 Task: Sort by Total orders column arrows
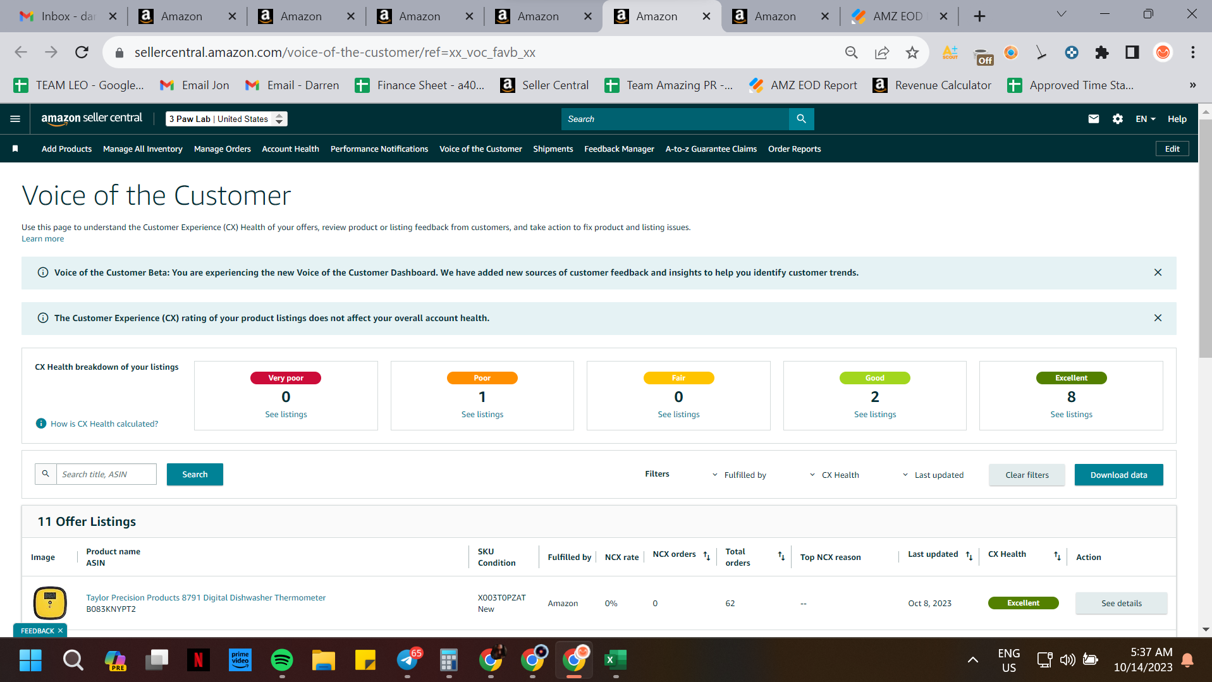pos(781,556)
